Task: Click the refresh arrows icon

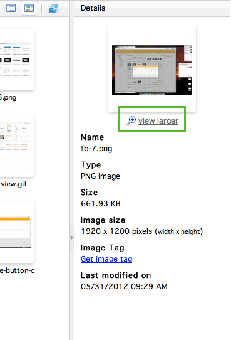Action: (53, 8)
